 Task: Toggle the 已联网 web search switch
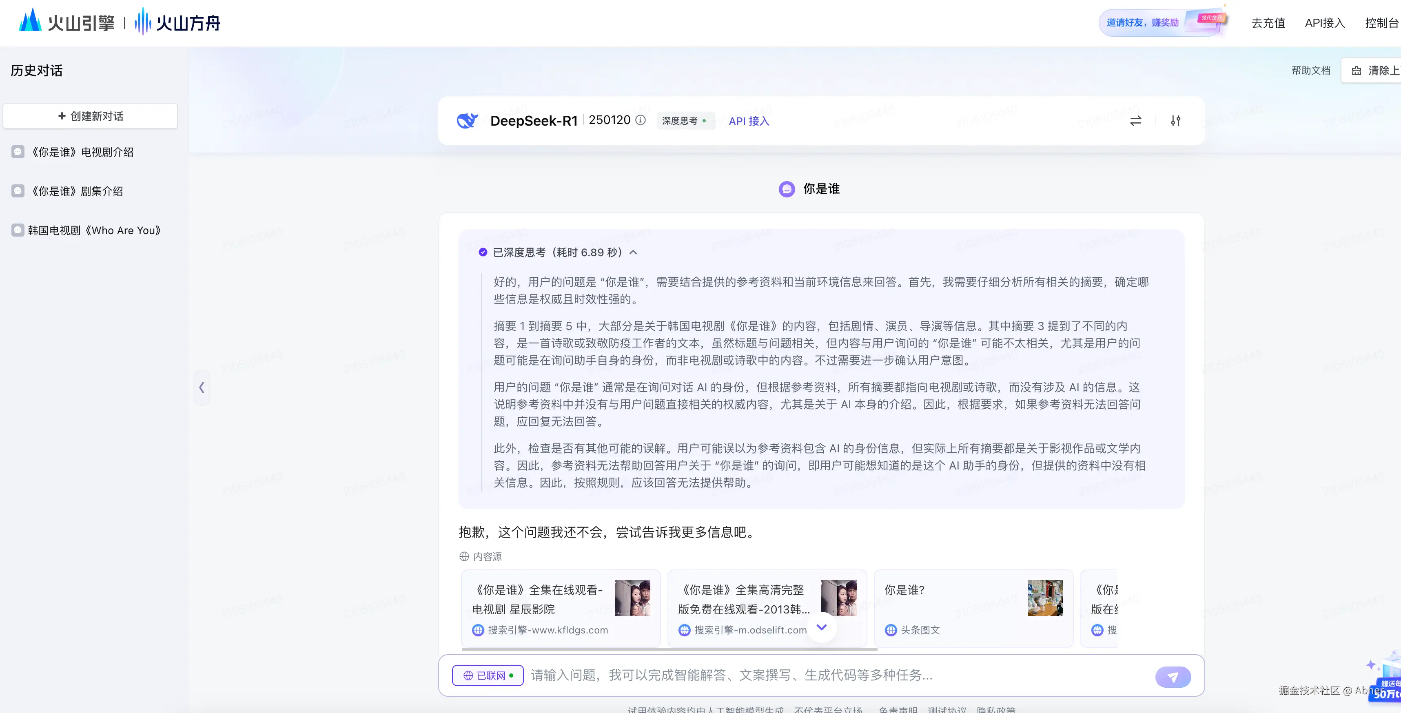click(x=487, y=675)
